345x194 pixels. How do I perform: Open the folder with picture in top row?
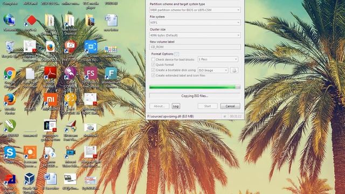pos(90,20)
